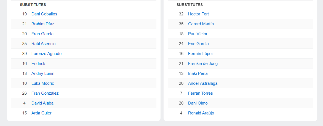Image resolution: width=323 pixels, height=126 pixels.
Task: Select Fran García from left substitutes
Action: tap(42, 34)
